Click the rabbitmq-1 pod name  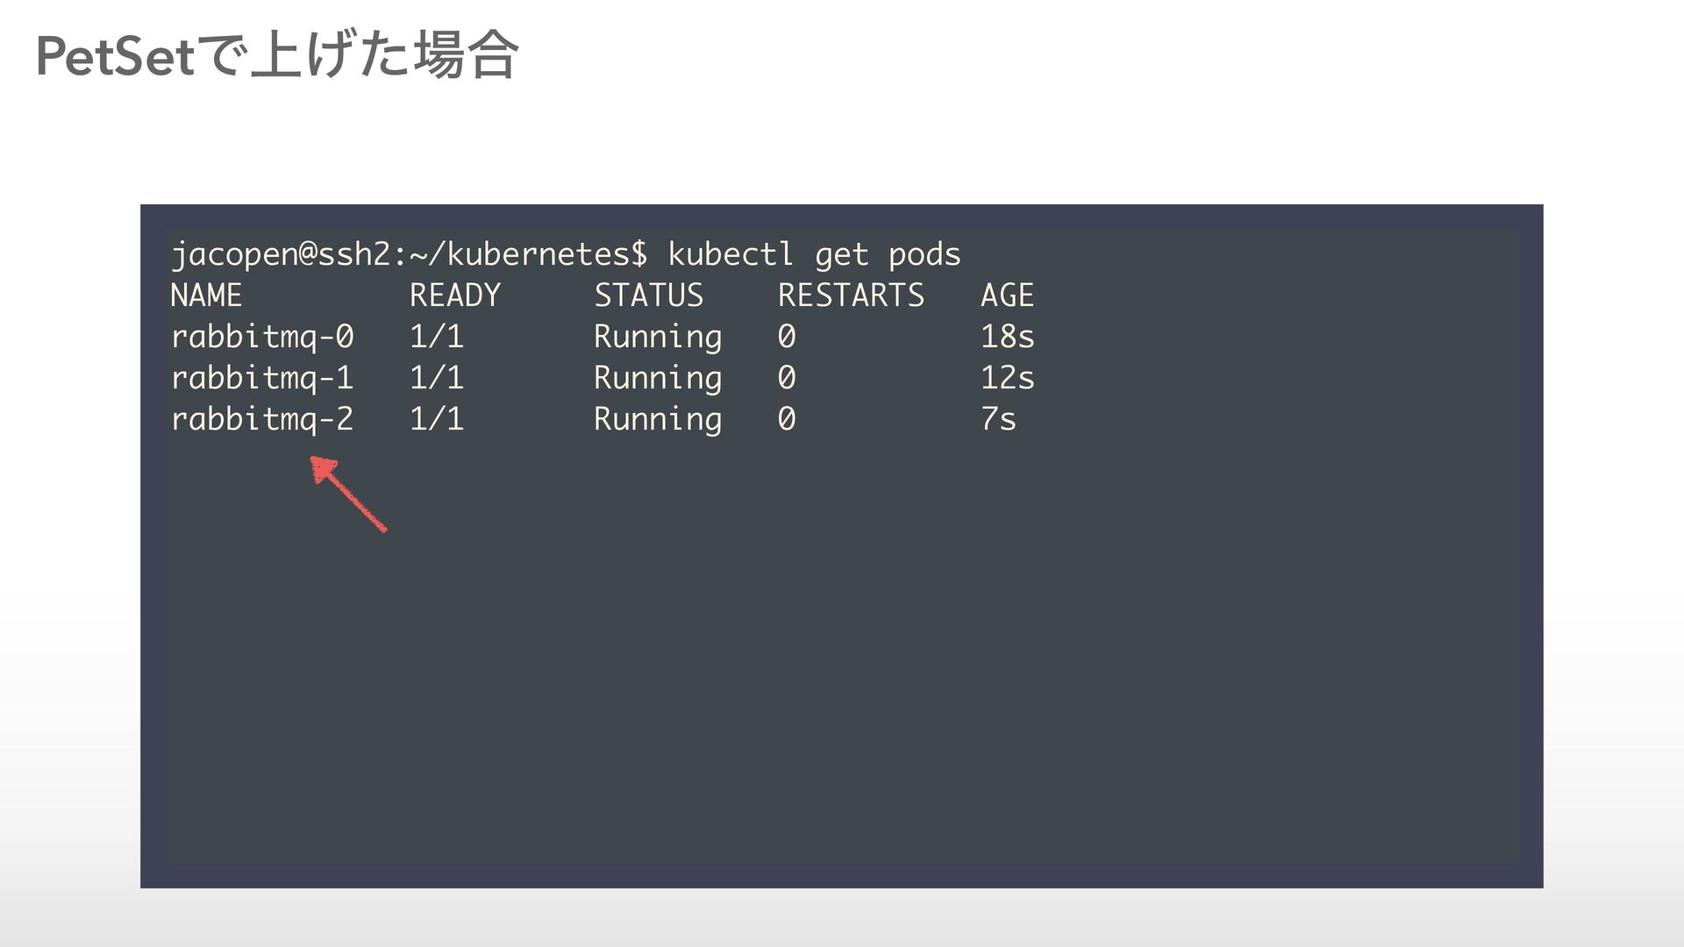click(x=262, y=378)
